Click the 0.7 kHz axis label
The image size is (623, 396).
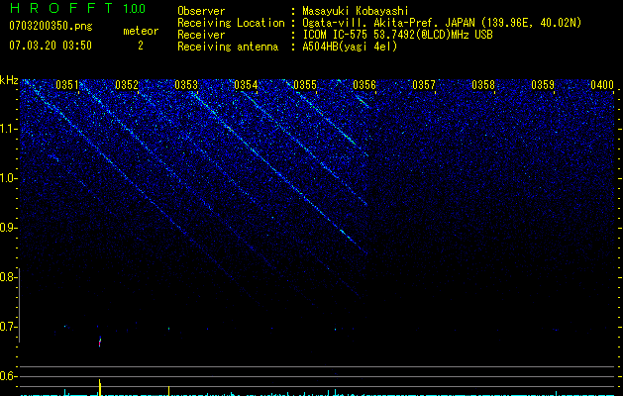coord(8,327)
